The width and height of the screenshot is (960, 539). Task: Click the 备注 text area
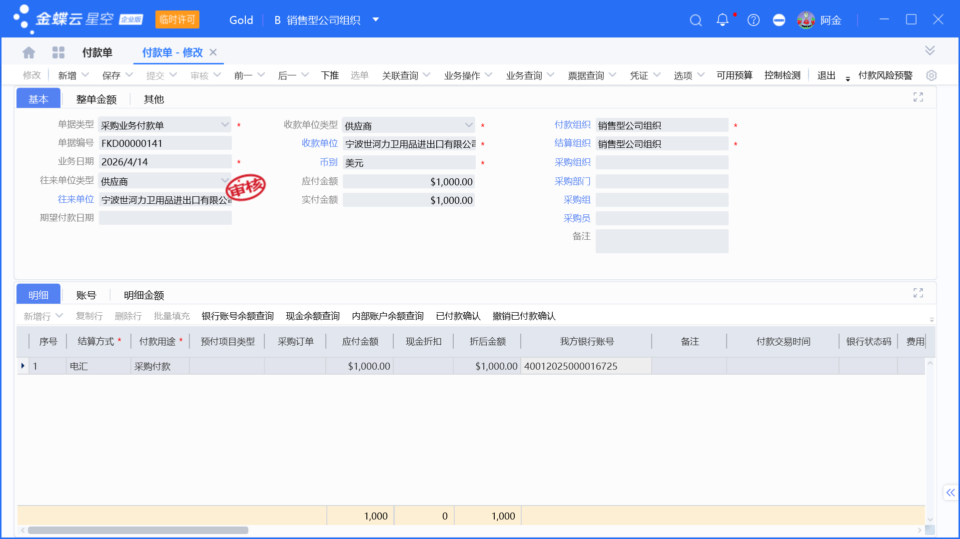(662, 241)
